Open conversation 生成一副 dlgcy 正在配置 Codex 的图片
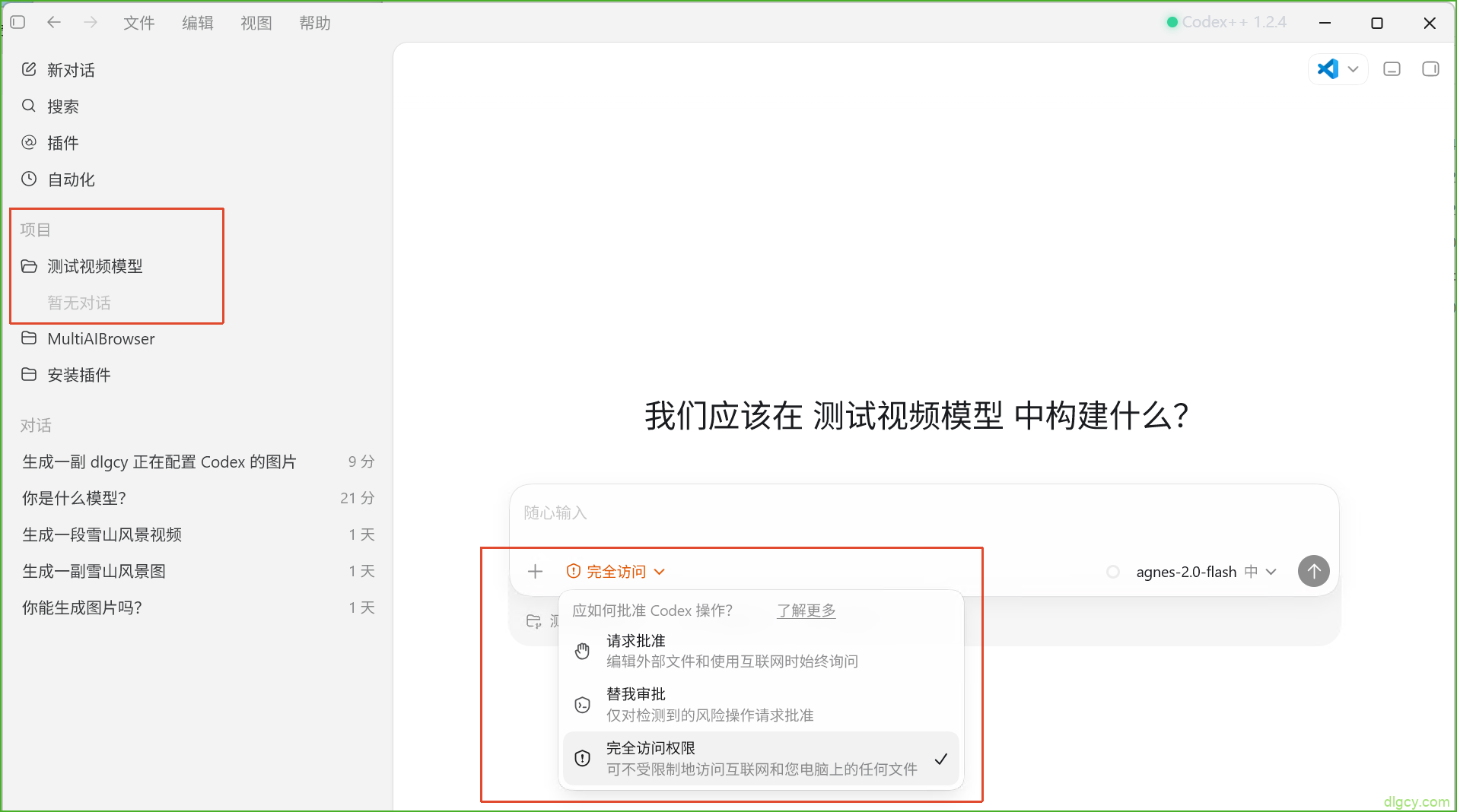 tap(198, 462)
